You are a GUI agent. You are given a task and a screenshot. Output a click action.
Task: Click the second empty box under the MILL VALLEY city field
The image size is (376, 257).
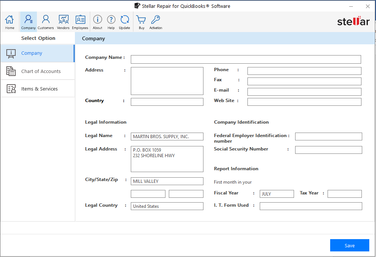(186, 194)
